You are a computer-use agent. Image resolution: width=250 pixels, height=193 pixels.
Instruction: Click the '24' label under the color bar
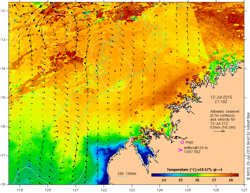click(x=164, y=180)
